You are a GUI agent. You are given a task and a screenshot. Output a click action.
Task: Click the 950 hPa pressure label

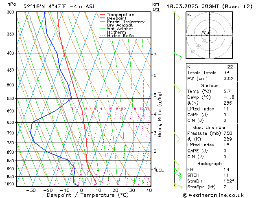click(x=11, y=176)
